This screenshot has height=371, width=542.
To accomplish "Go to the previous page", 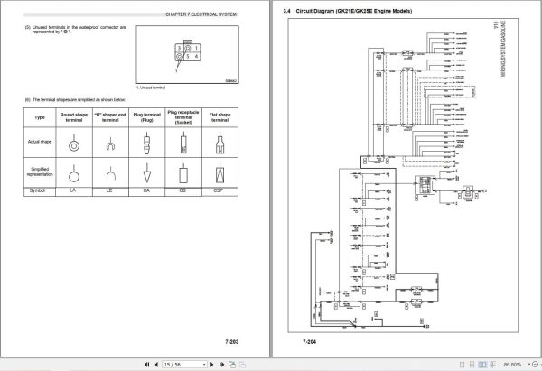I will pos(156,365).
